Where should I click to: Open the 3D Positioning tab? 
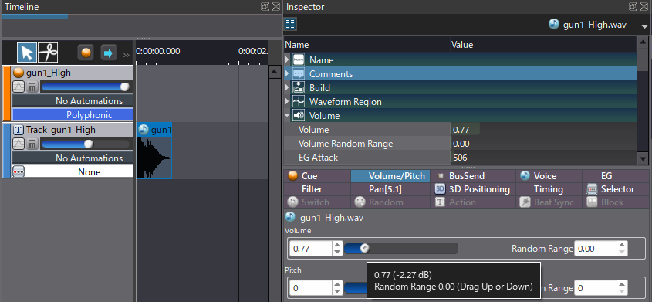[473, 189]
